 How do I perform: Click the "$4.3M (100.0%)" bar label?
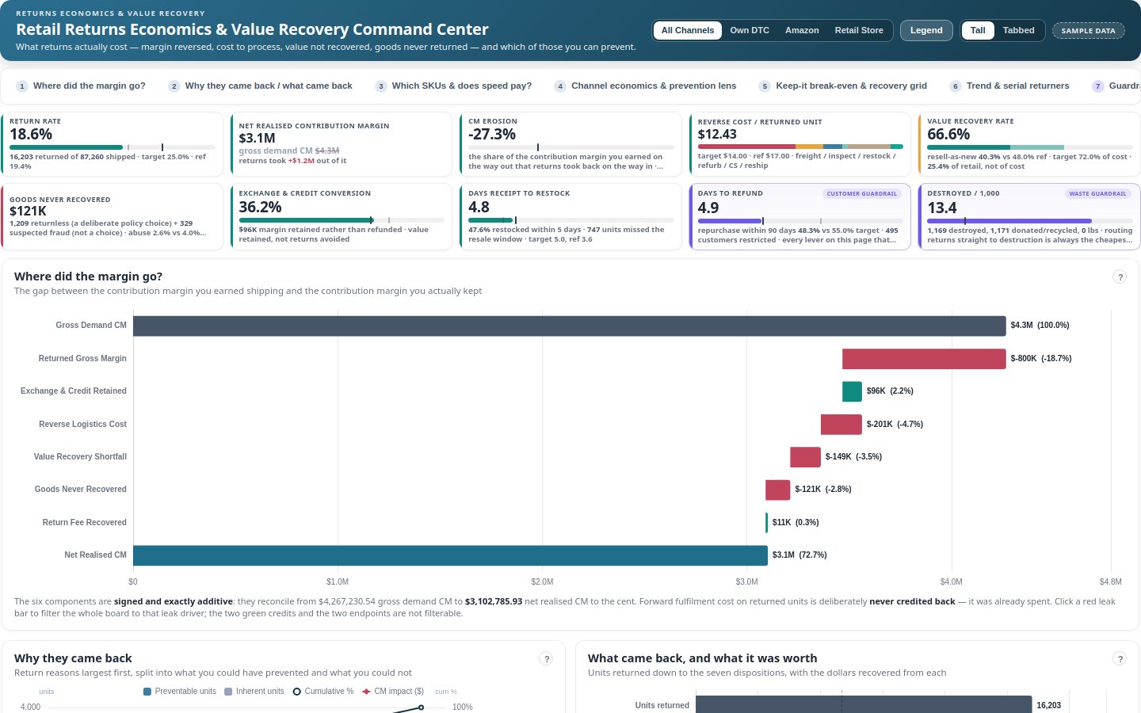click(1040, 326)
